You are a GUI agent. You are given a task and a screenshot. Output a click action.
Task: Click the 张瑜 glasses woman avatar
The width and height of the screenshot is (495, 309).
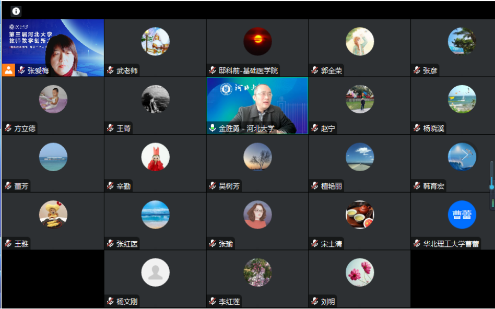click(257, 215)
